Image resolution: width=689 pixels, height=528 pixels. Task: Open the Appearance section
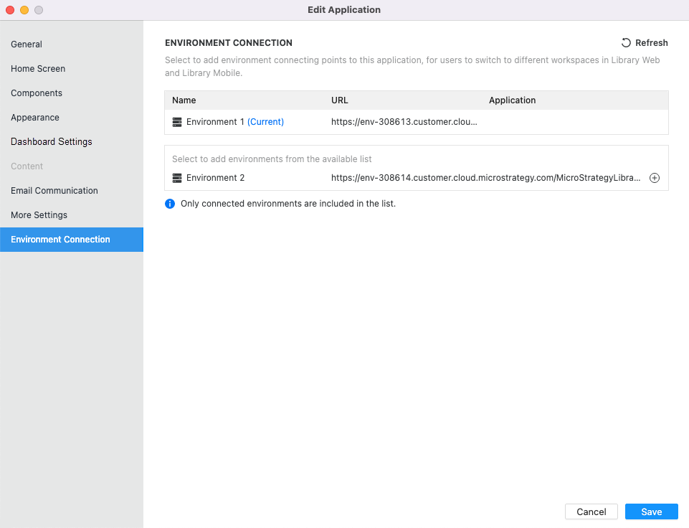(35, 118)
